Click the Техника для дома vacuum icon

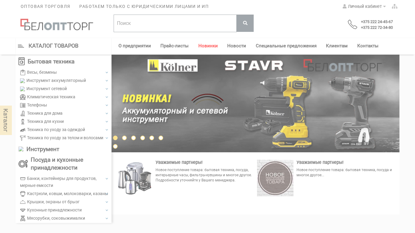click(23, 113)
